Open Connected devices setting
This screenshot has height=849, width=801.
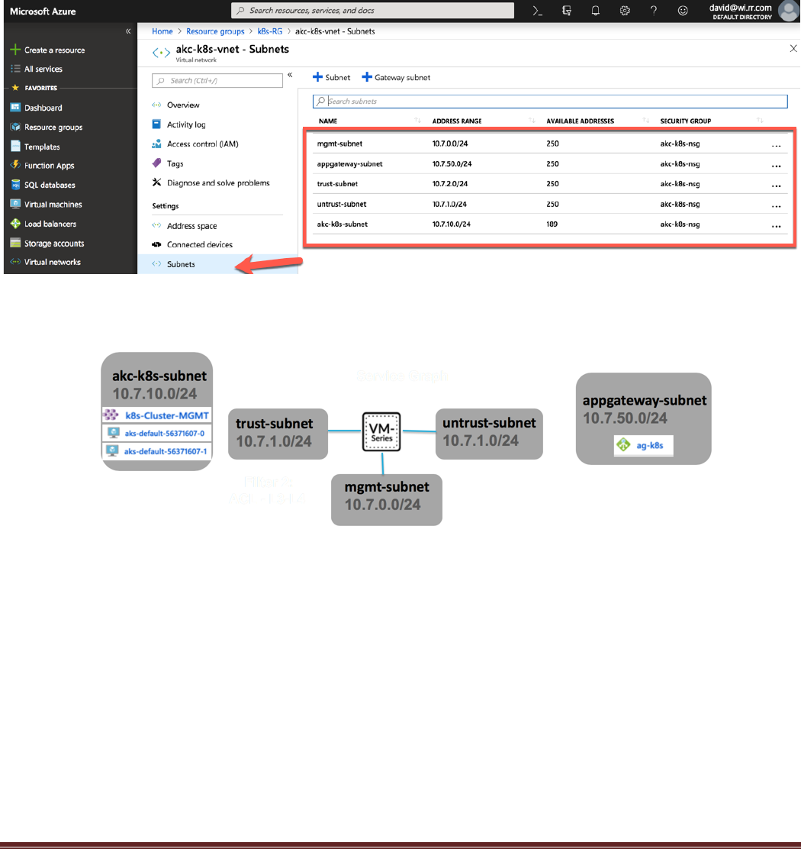point(192,245)
